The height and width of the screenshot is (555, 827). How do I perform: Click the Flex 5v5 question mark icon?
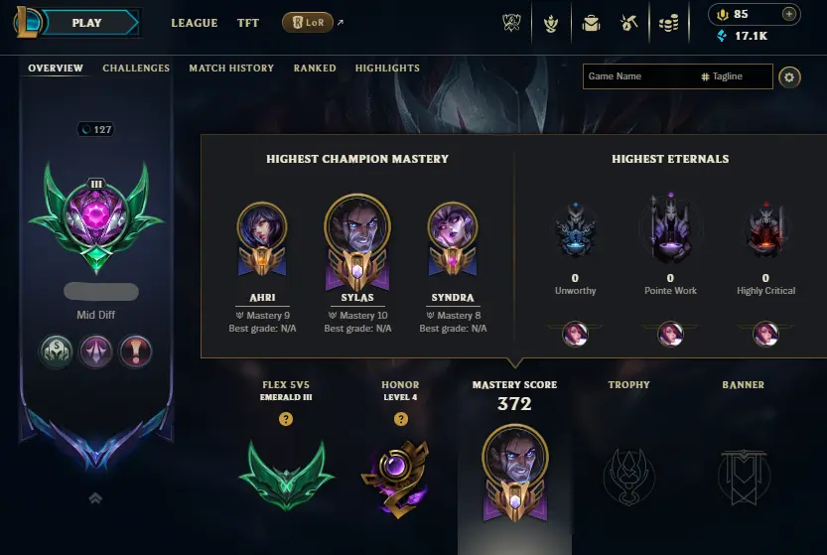point(286,419)
